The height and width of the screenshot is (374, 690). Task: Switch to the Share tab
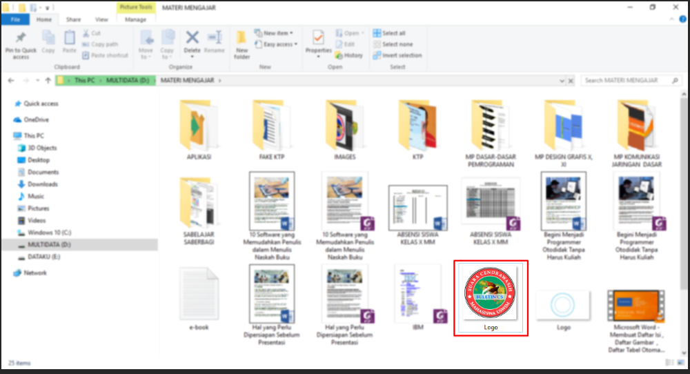(x=74, y=19)
